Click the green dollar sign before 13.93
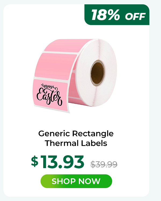The width and height of the screenshot is (161, 201). tap(35, 161)
